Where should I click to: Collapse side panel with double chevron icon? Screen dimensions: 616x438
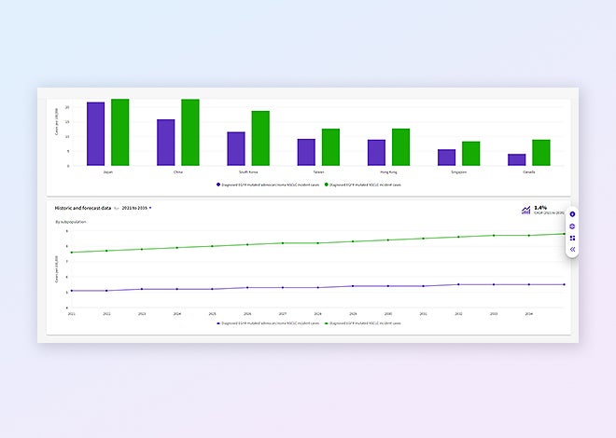(x=572, y=250)
